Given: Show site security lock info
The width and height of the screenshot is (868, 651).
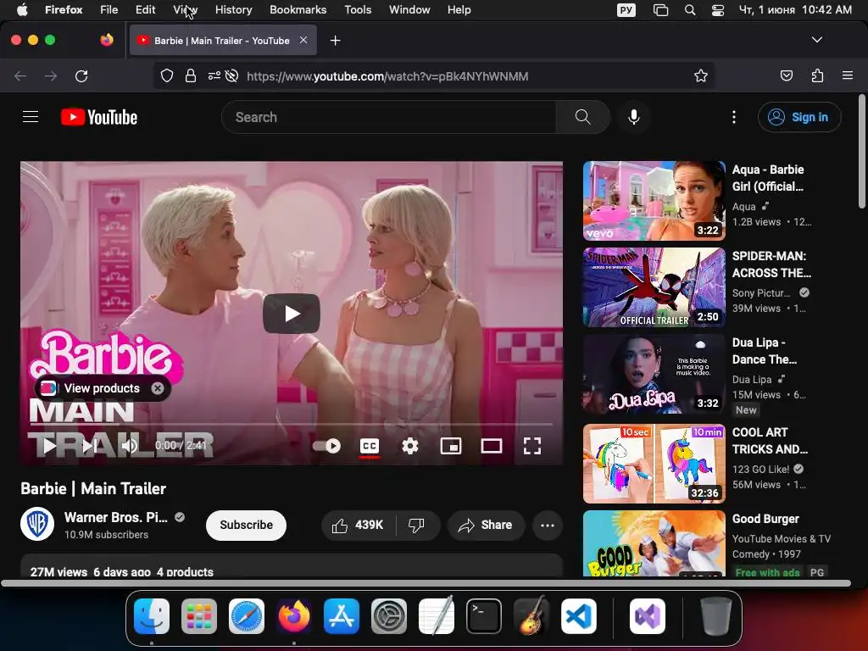Looking at the screenshot, I should [x=191, y=75].
